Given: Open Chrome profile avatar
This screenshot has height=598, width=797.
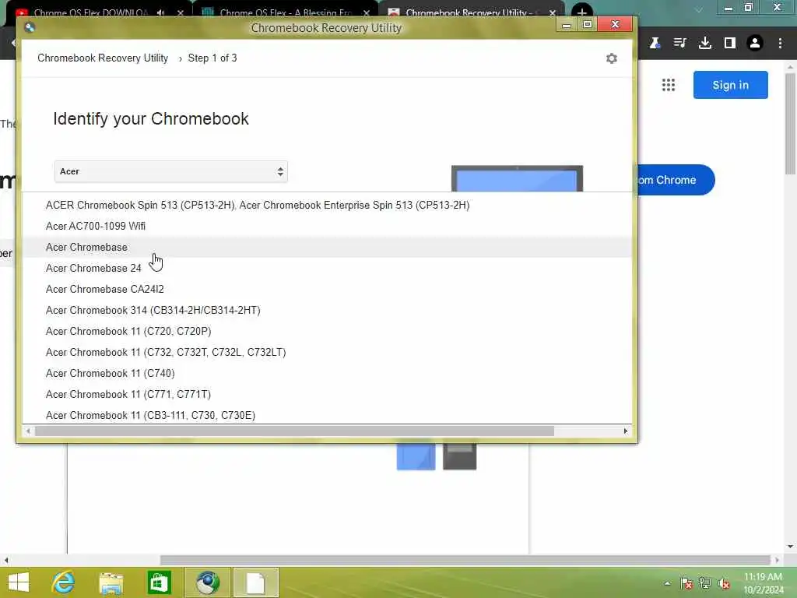Looking at the screenshot, I should point(755,44).
